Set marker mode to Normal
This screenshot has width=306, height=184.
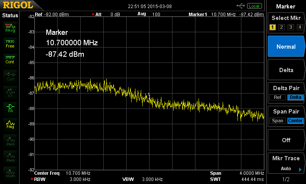point(286,46)
